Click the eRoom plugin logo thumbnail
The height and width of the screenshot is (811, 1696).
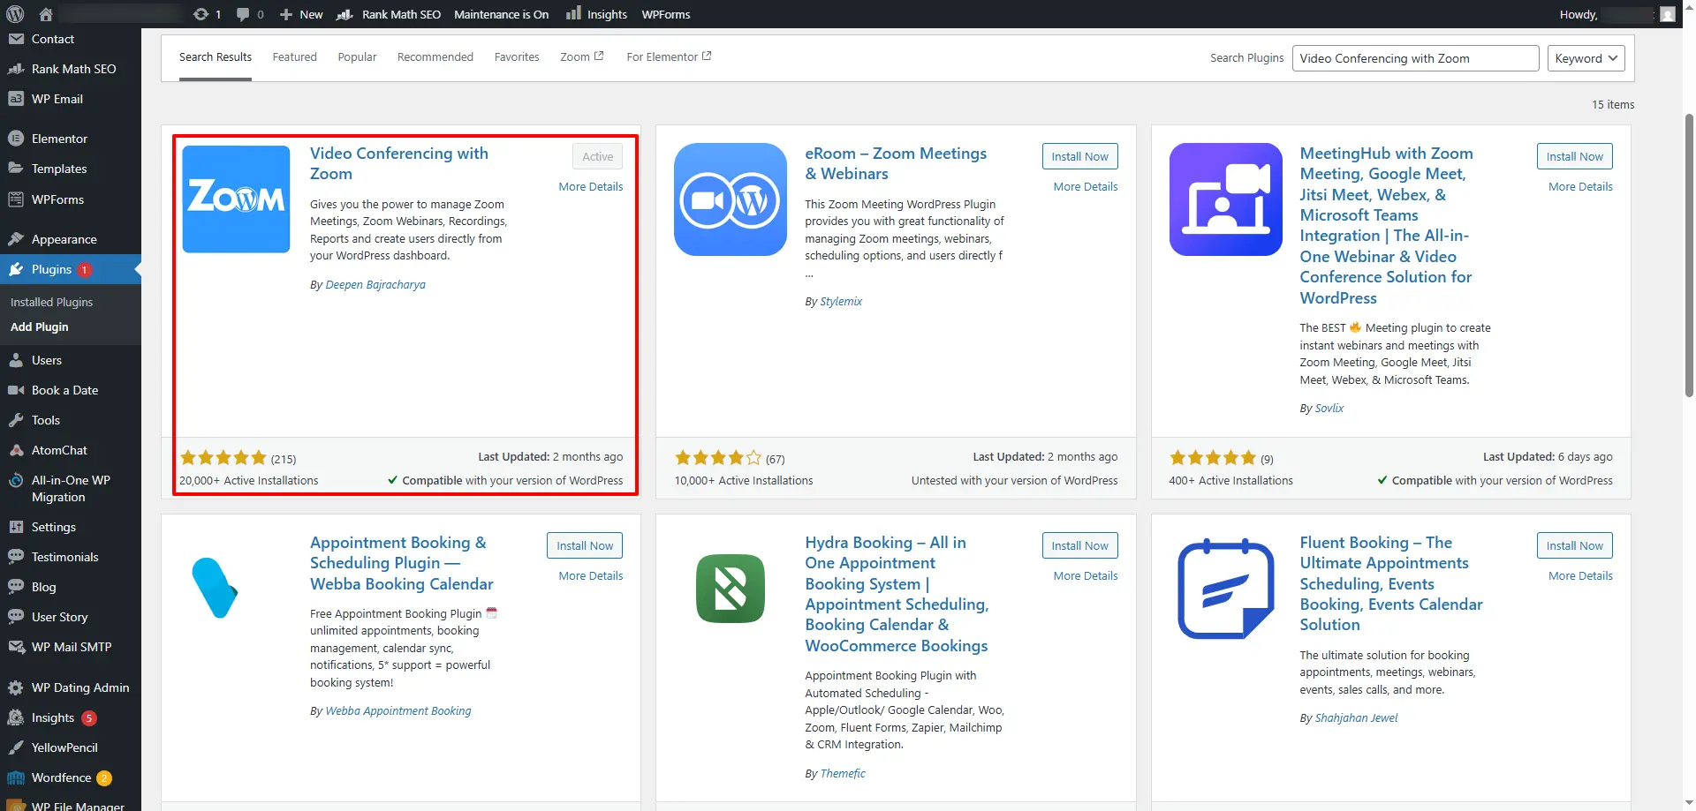click(x=731, y=199)
